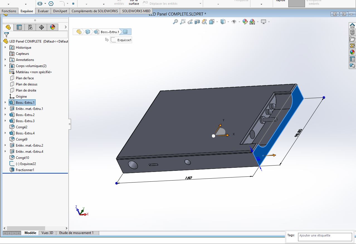
Task: Open Appearances color ball icon in task pane
Action: click(x=352, y=52)
